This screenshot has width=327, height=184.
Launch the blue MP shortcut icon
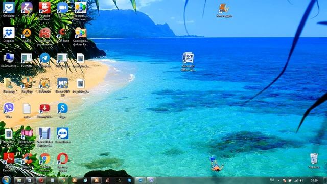tap(62, 83)
